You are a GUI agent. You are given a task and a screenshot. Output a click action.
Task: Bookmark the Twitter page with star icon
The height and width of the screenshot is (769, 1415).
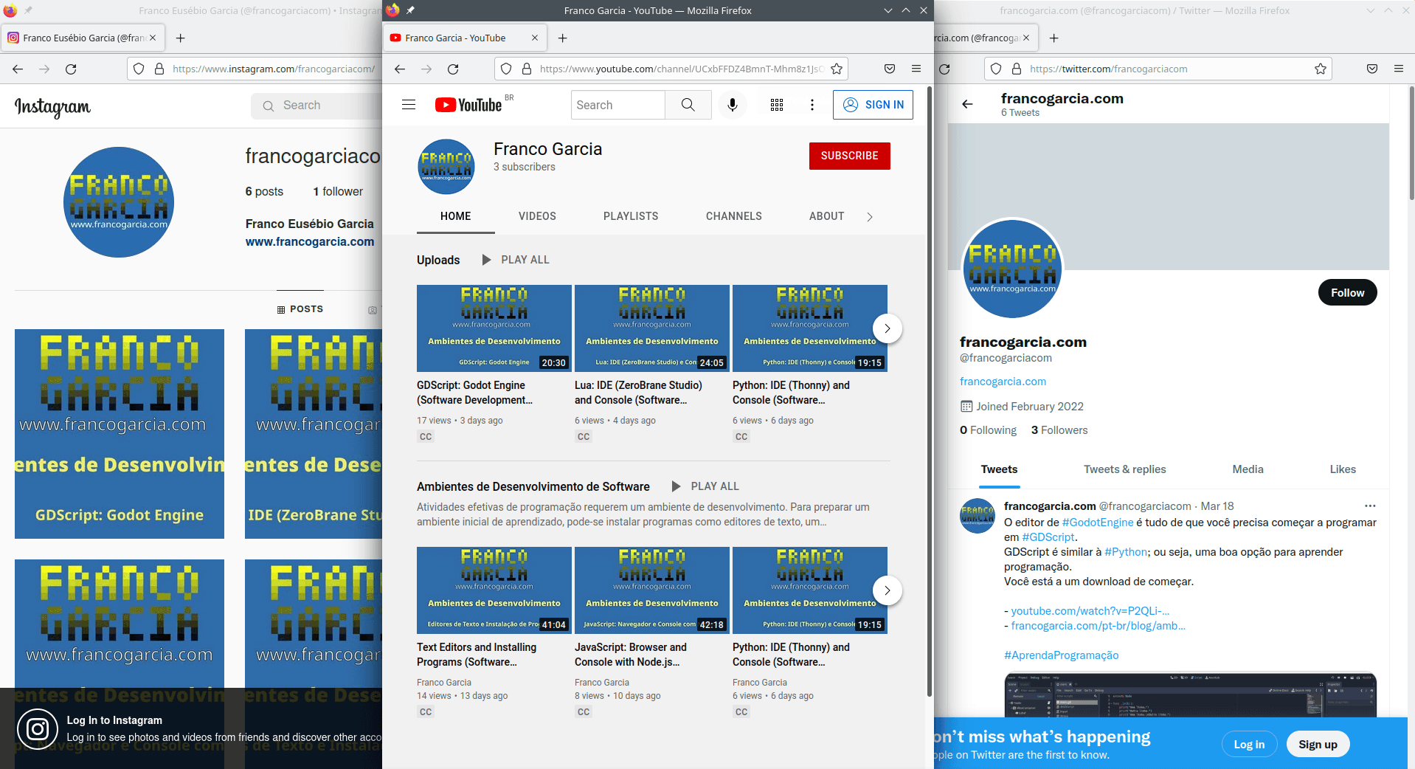point(1321,69)
